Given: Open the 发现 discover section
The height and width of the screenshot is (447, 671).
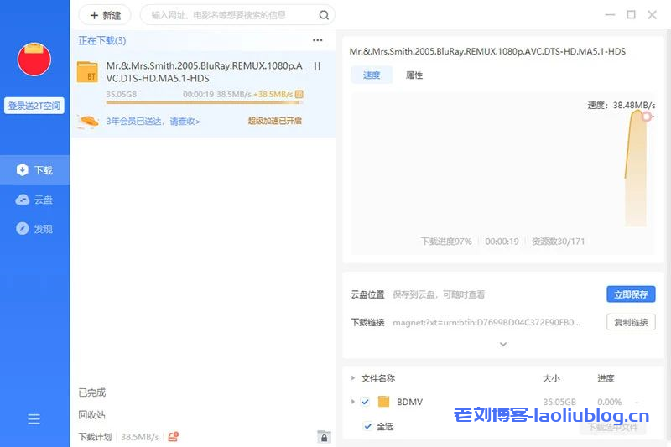Looking at the screenshot, I should (34, 229).
